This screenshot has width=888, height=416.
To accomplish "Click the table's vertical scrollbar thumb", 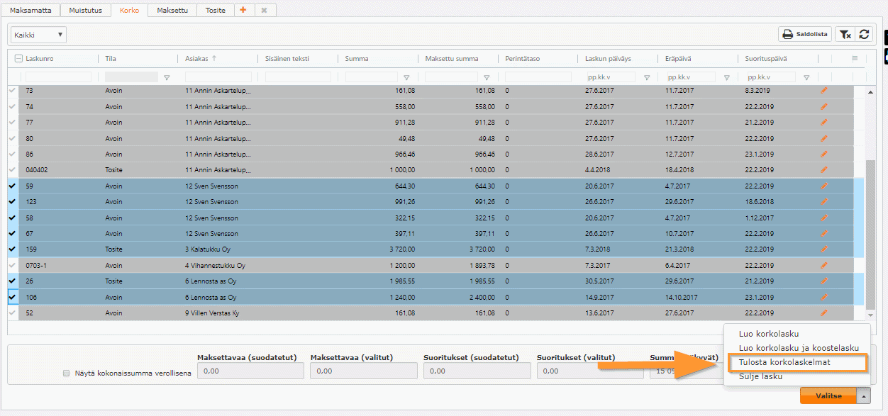I will (x=871, y=234).
